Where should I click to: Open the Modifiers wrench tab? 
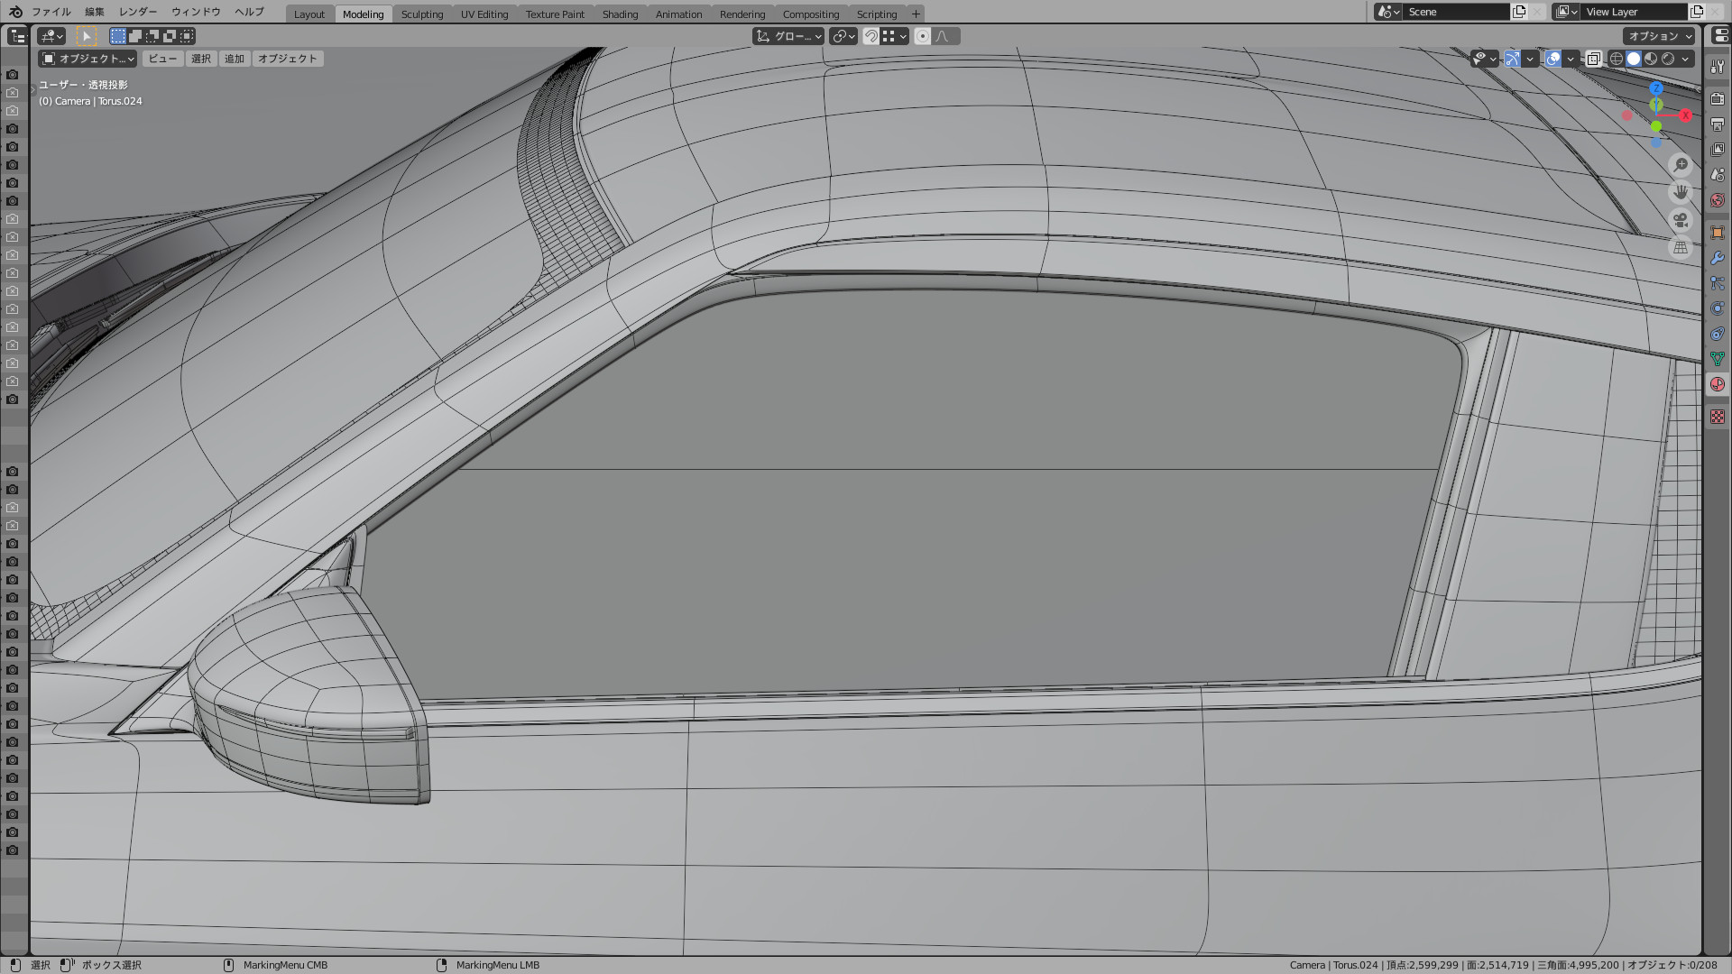1718,258
